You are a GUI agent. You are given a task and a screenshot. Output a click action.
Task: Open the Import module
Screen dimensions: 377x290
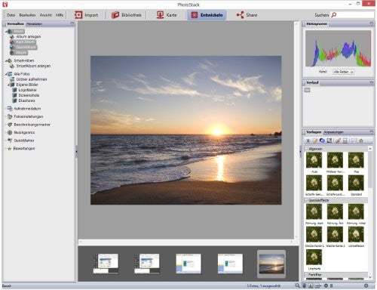point(86,15)
